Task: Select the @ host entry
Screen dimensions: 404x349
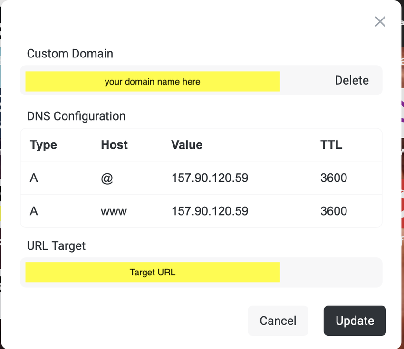Action: (x=107, y=179)
